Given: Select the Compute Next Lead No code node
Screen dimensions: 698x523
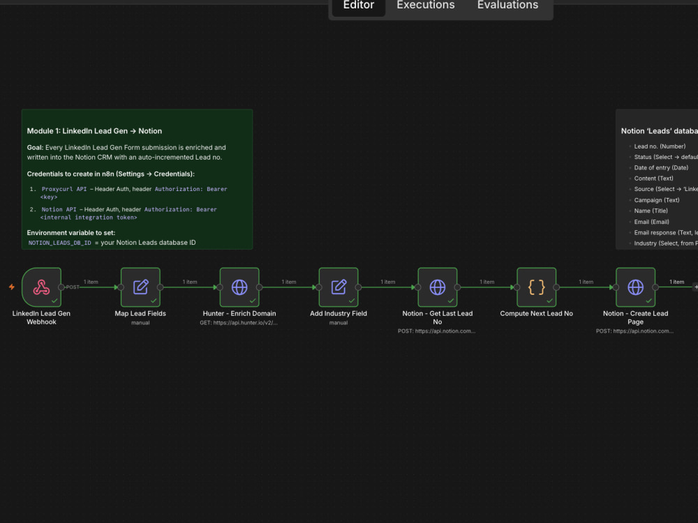Looking at the screenshot, I should (x=536, y=287).
